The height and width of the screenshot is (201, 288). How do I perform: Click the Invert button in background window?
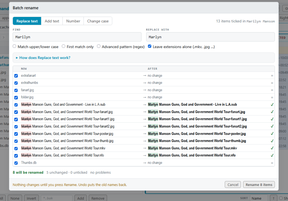coord(31,198)
